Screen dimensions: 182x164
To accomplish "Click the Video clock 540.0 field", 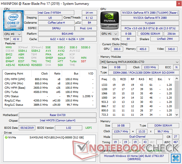I will click(171, 49).
